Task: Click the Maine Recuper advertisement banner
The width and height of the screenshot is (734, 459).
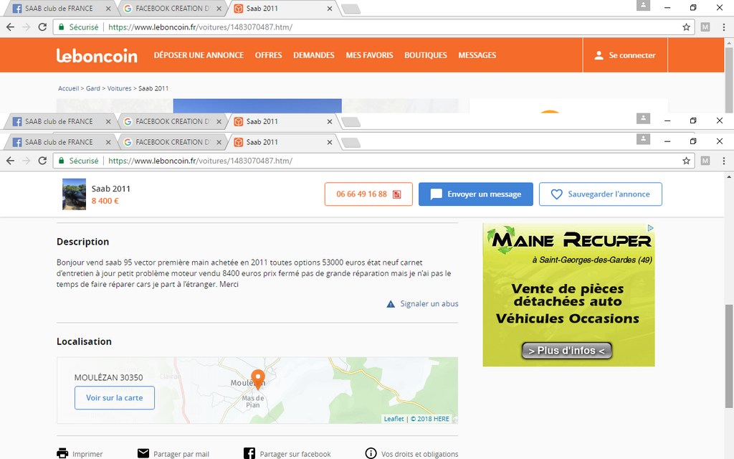Action: [568, 295]
